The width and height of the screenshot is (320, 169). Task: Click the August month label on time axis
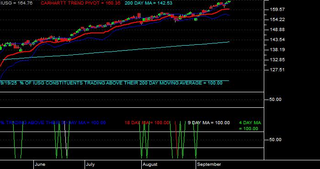(150, 164)
